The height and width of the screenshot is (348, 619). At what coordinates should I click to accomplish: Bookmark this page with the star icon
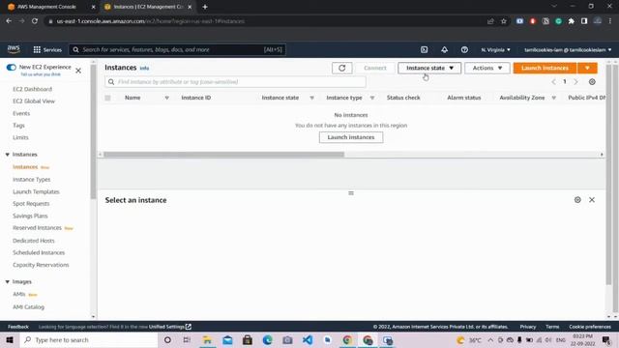pos(503,21)
